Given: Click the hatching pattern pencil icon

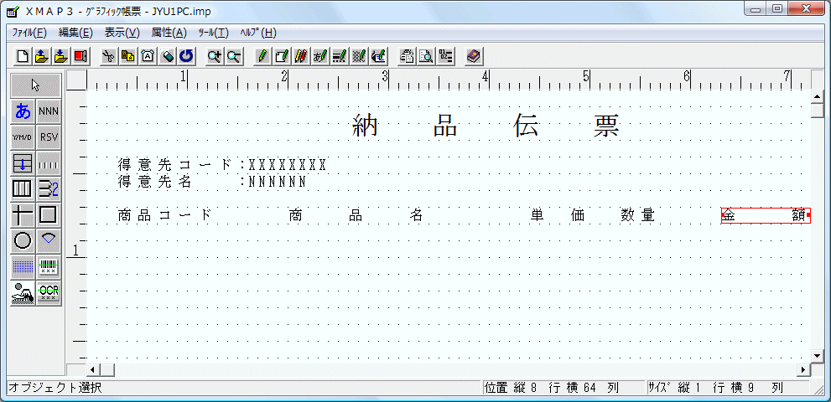Looking at the screenshot, I should [359, 55].
